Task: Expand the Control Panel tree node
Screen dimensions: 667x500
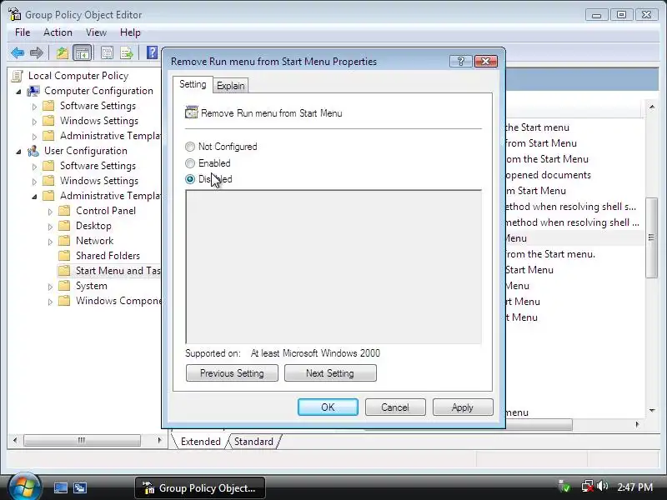Action: click(50, 212)
